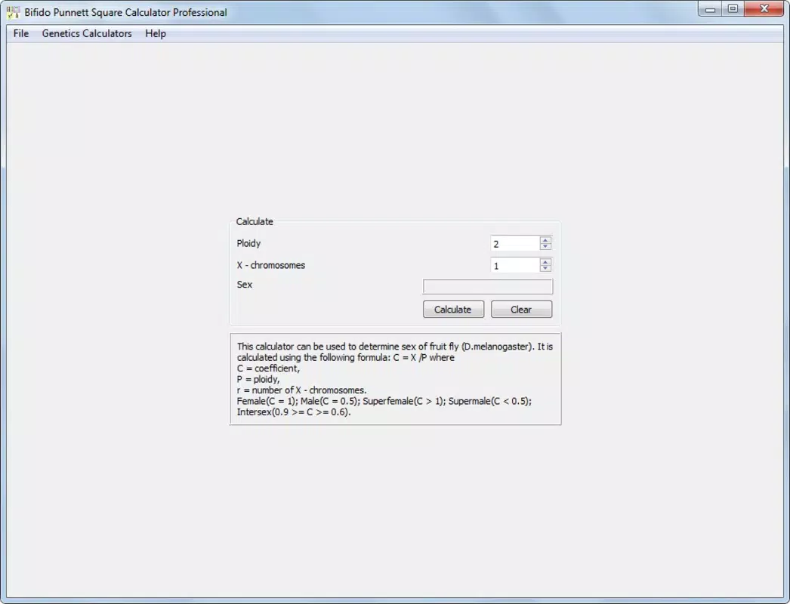Click the 'Ploidy' label text

click(248, 243)
